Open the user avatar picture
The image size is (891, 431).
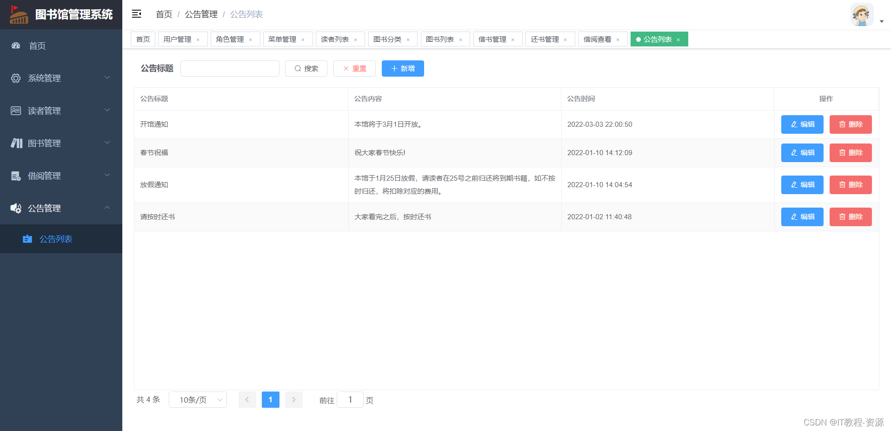[862, 15]
